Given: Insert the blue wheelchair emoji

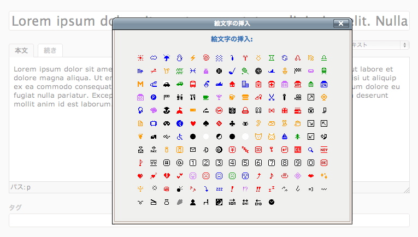Looking at the screenshot, I should (x=180, y=137).
